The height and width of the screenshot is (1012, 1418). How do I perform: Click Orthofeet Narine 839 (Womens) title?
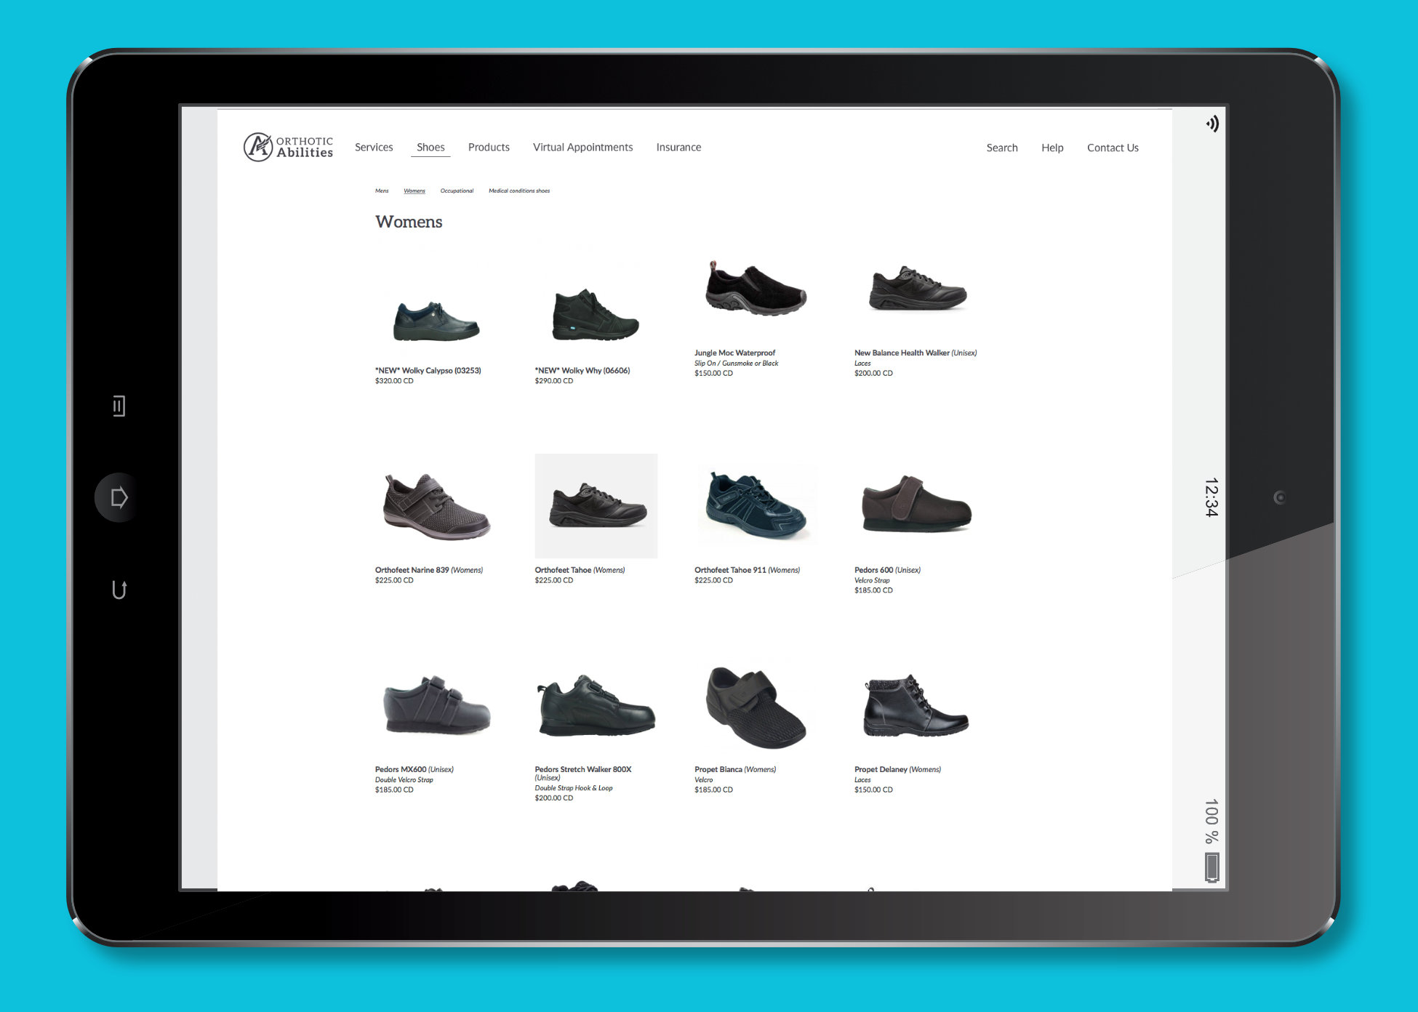429,570
